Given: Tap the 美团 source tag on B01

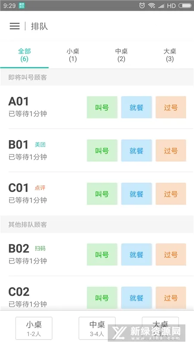Looking at the screenshot, I should tap(40, 145).
